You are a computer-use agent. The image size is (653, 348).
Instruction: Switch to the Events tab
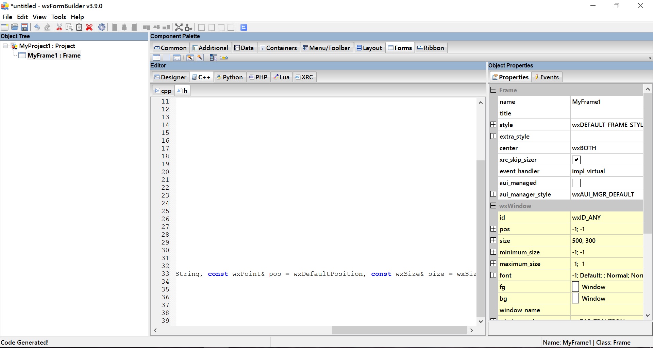pyautogui.click(x=547, y=77)
